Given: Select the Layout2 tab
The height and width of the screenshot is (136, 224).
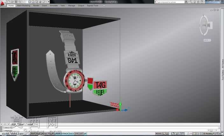Looking at the screenshot, I should point(30,124).
